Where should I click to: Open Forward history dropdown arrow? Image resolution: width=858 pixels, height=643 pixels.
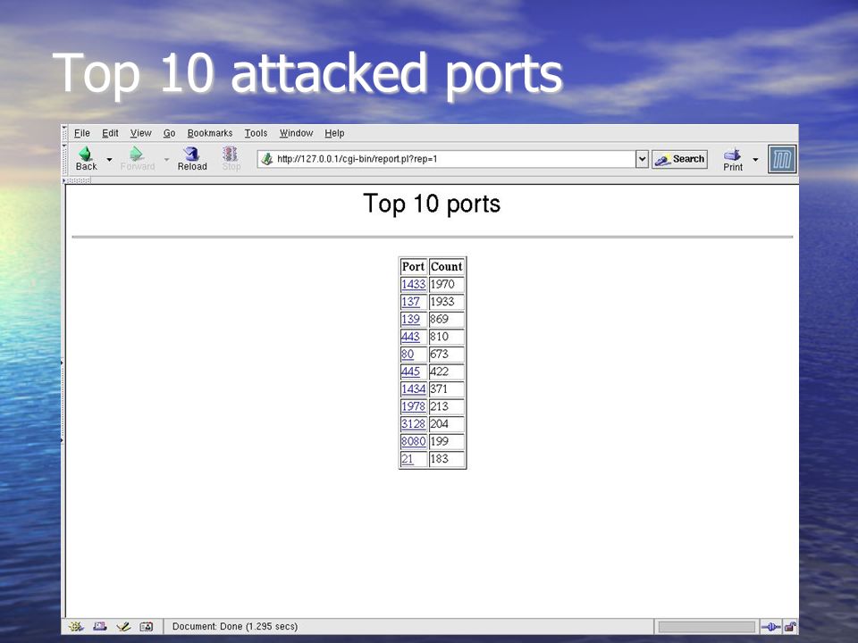point(166,160)
